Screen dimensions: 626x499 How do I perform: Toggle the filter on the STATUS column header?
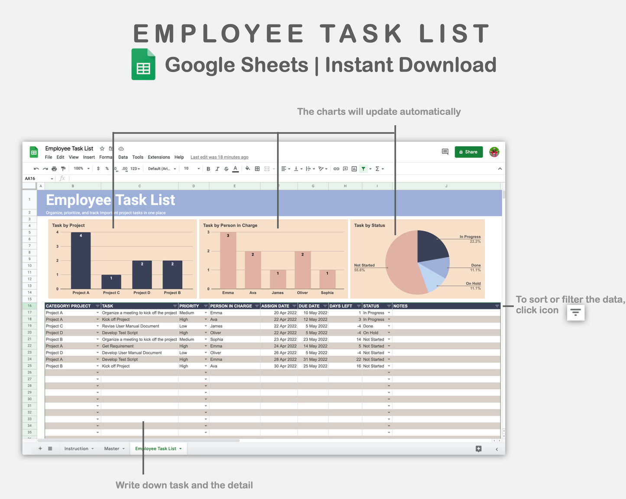pyautogui.click(x=389, y=306)
